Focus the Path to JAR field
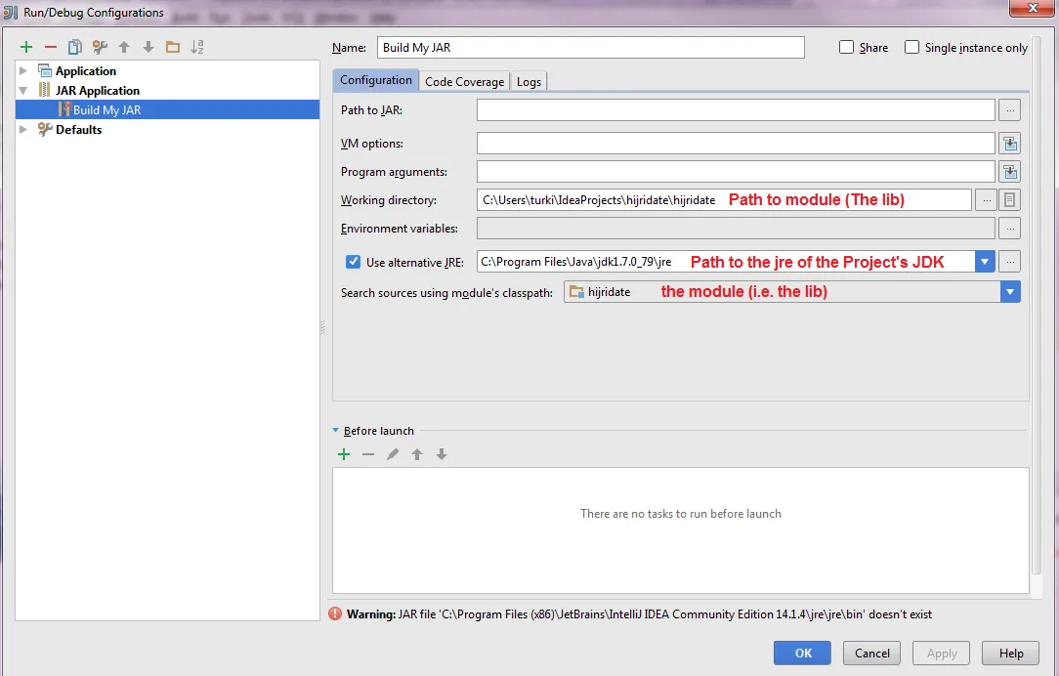 [x=737, y=110]
